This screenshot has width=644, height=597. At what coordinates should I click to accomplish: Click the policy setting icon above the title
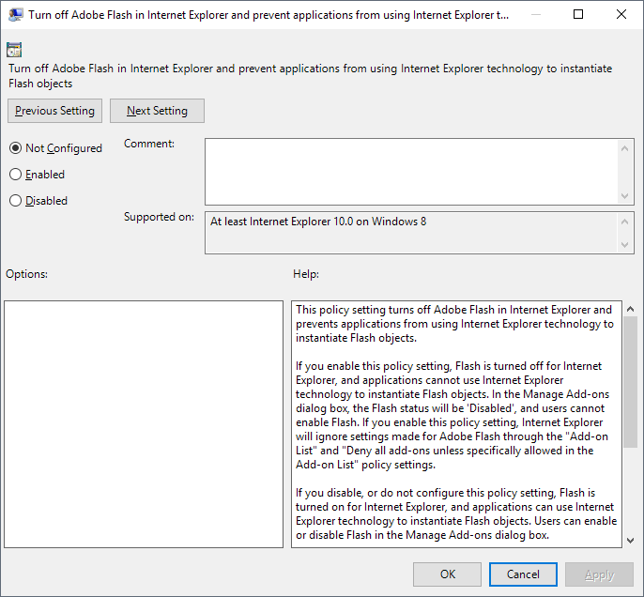click(x=14, y=50)
